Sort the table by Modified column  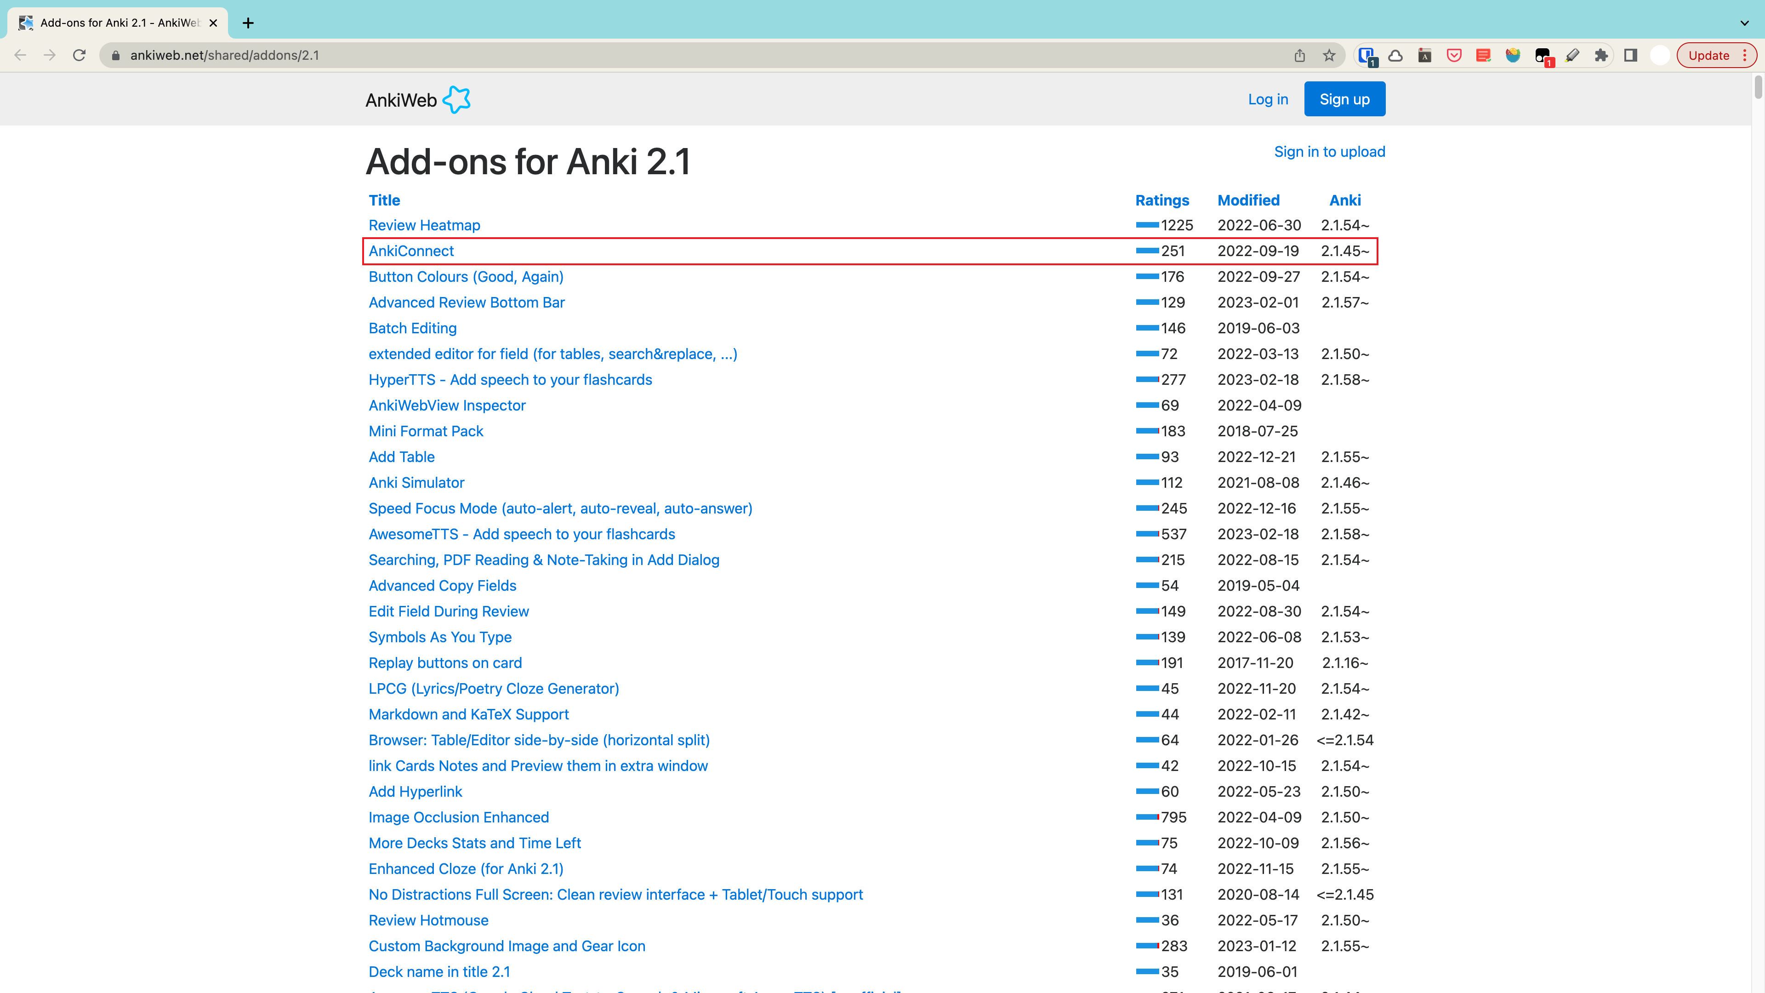pyautogui.click(x=1248, y=200)
